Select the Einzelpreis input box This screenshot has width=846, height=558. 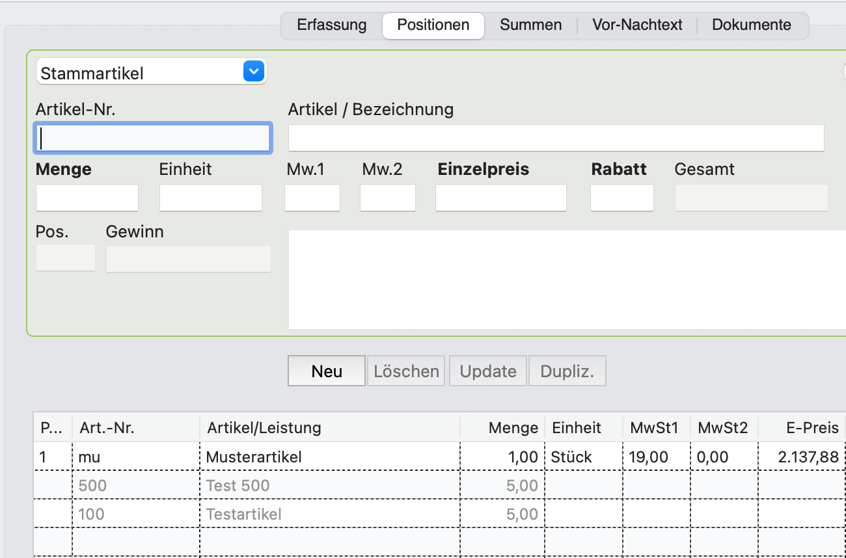pos(500,197)
